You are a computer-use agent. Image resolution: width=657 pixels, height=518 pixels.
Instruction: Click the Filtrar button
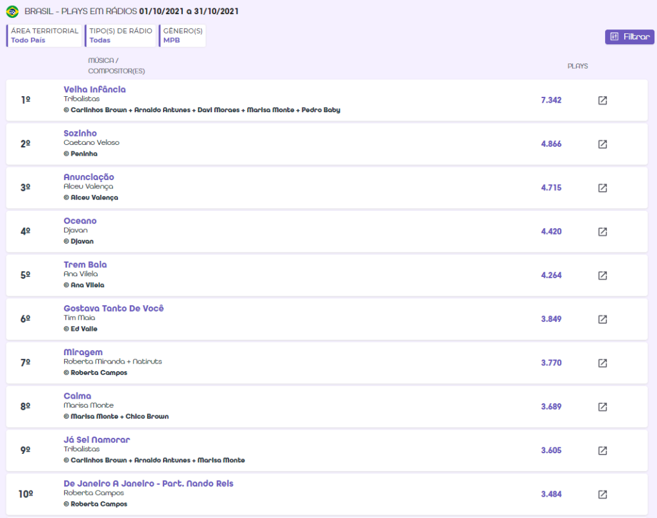pos(629,37)
